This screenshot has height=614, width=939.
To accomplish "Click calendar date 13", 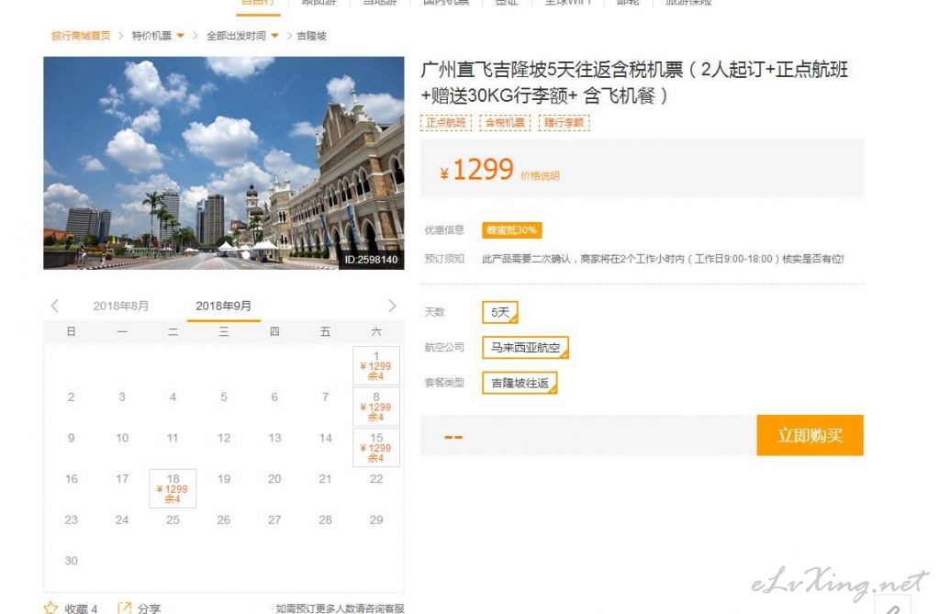I will click(x=274, y=438).
